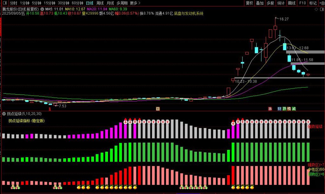Toggle the 叠加 overlay button
325x194 pixels.
coord(260,3)
